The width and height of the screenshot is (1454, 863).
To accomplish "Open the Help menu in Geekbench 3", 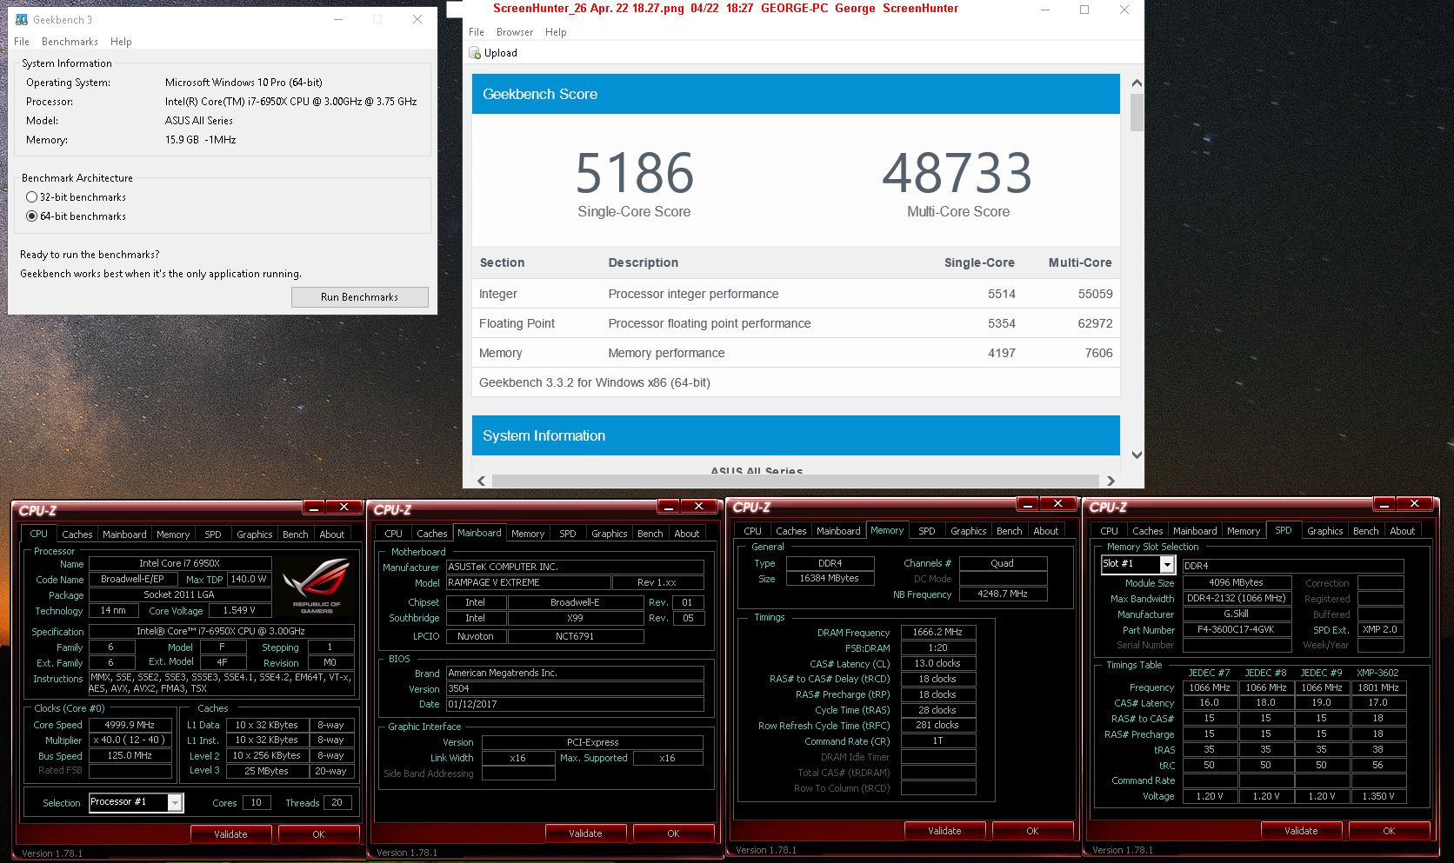I will point(121,42).
